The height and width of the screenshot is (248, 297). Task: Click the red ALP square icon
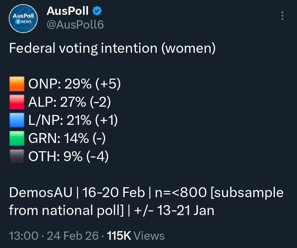pos(17,102)
